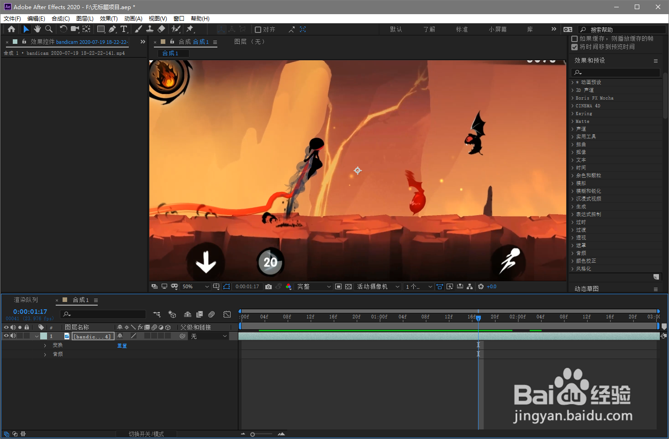Screen dimensions: 669x439
Task: Open grid and guide options icon
Action: pos(216,286)
